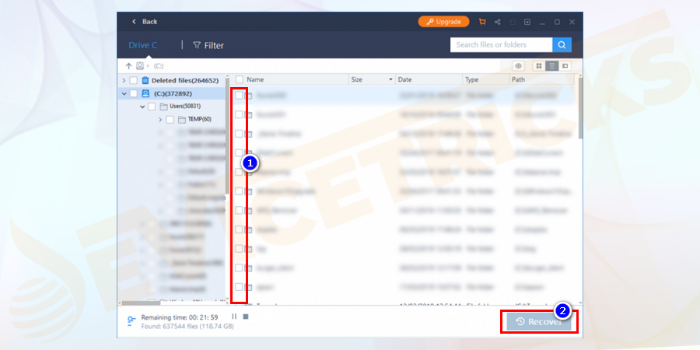The image size is (700, 350).
Task: Switch to thumbnail grid view
Action: [x=539, y=66]
